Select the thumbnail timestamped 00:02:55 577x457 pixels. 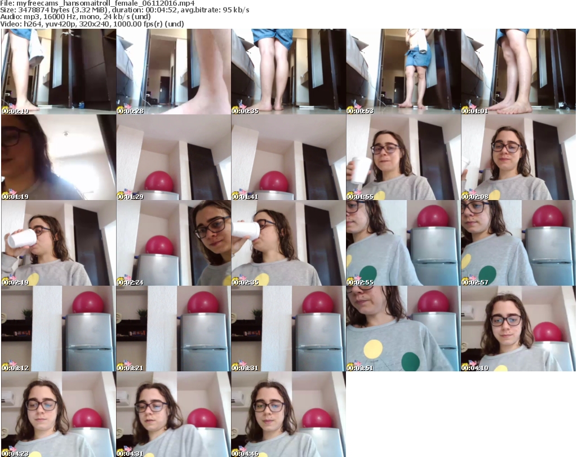point(403,243)
